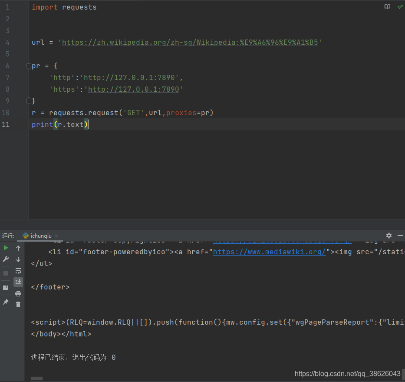The image size is (405, 382).
Task: Click the fold end marker on line 9
Action: pos(29,101)
